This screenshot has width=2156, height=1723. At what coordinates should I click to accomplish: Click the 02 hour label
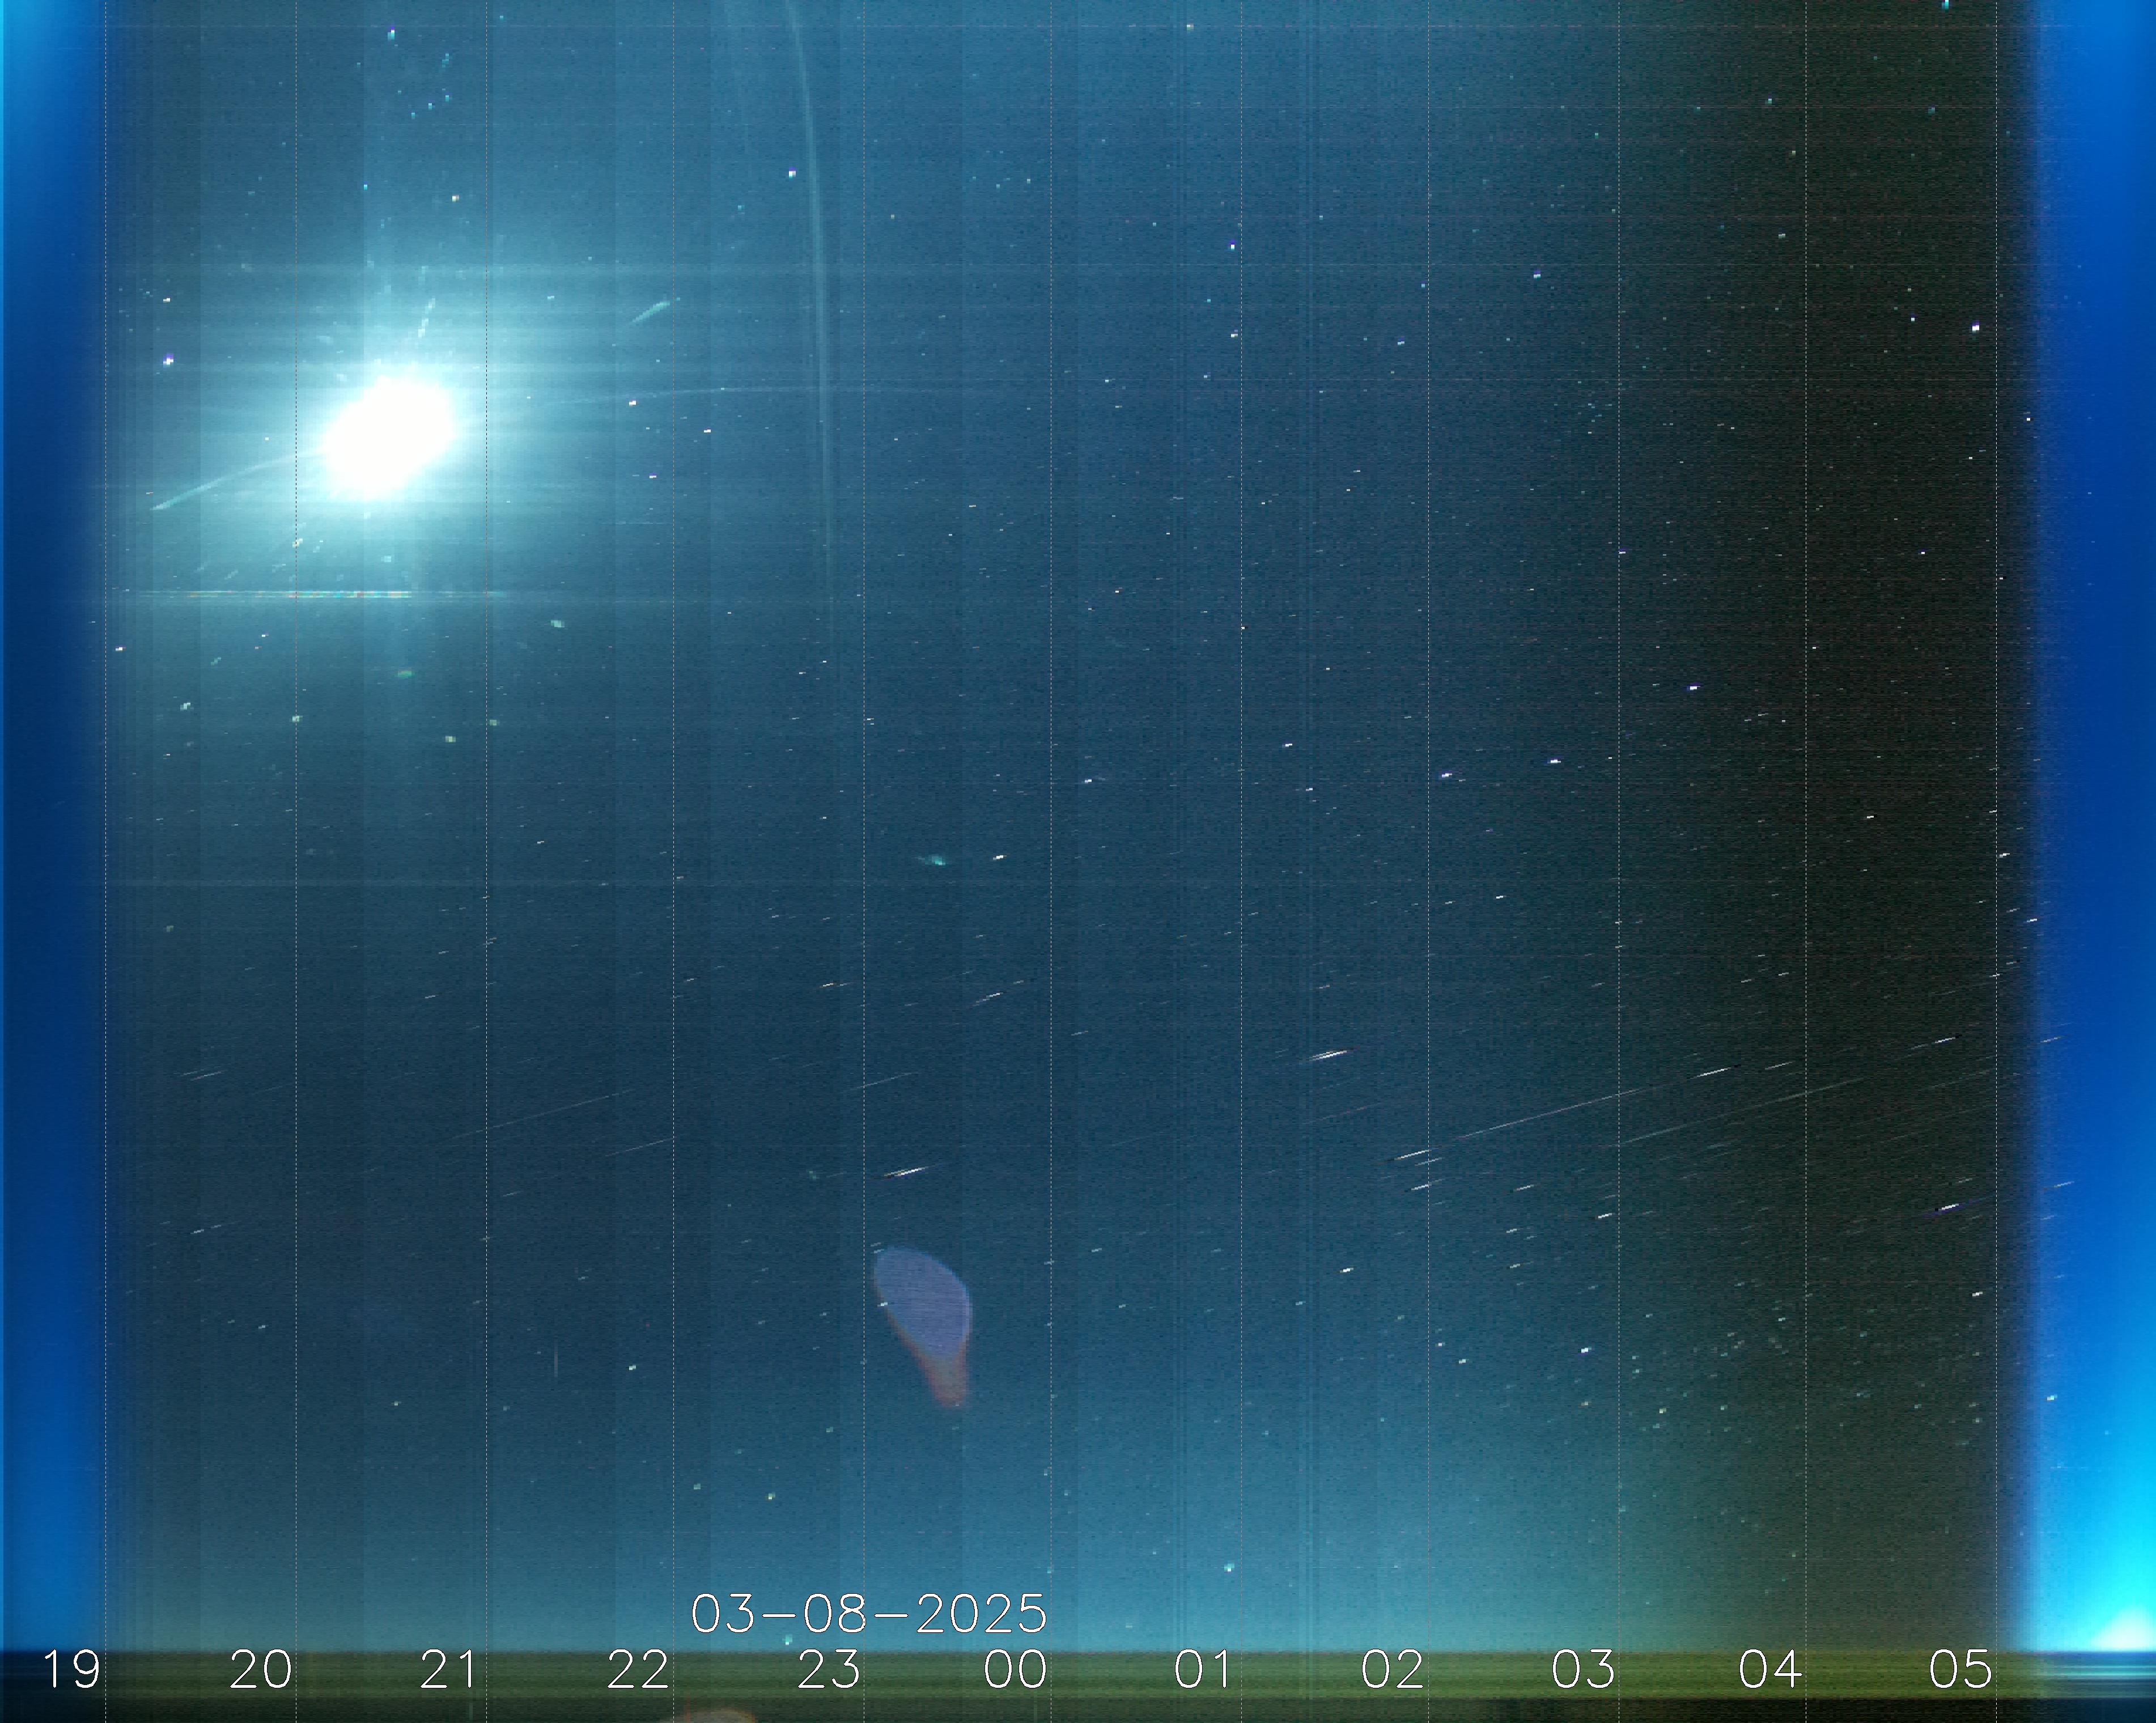(x=1393, y=1670)
